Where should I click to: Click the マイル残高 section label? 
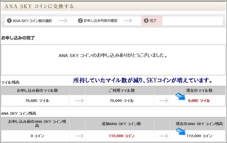pyautogui.click(x=10, y=82)
